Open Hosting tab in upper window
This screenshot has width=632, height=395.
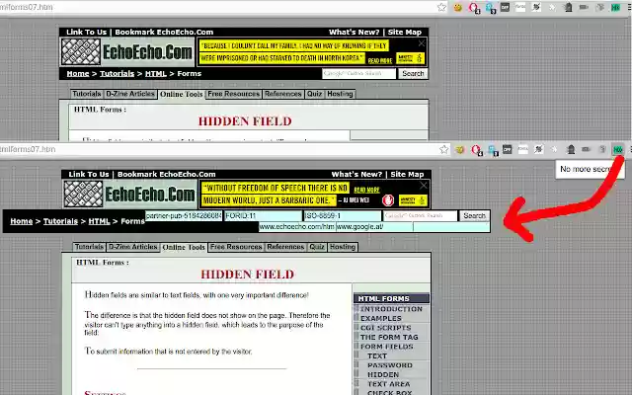340,94
